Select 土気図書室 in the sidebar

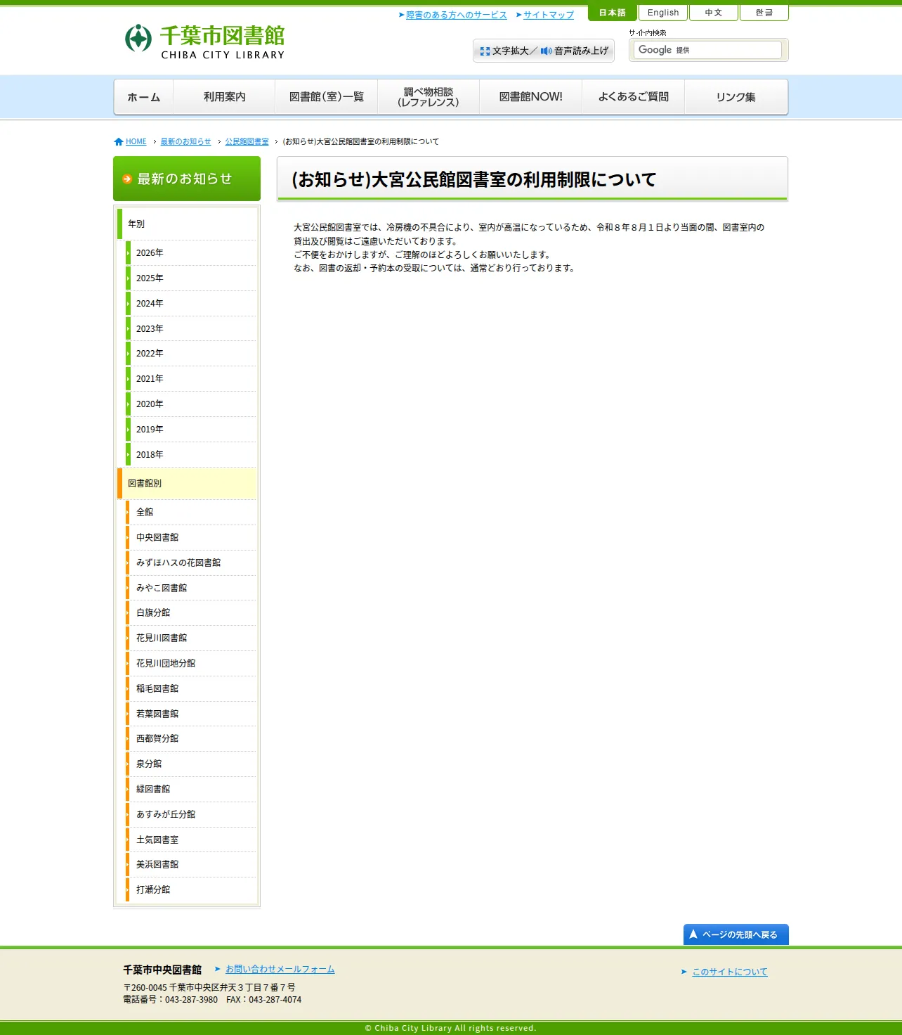click(191, 840)
